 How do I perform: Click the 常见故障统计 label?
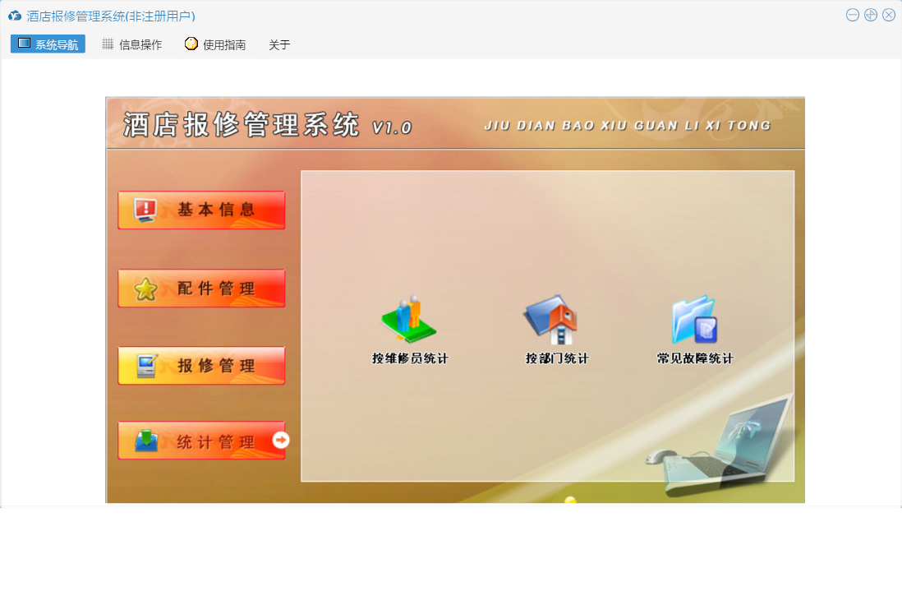[695, 358]
